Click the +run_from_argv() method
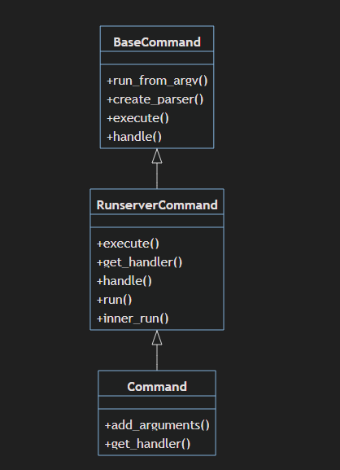The height and width of the screenshot is (470, 340). (157, 81)
